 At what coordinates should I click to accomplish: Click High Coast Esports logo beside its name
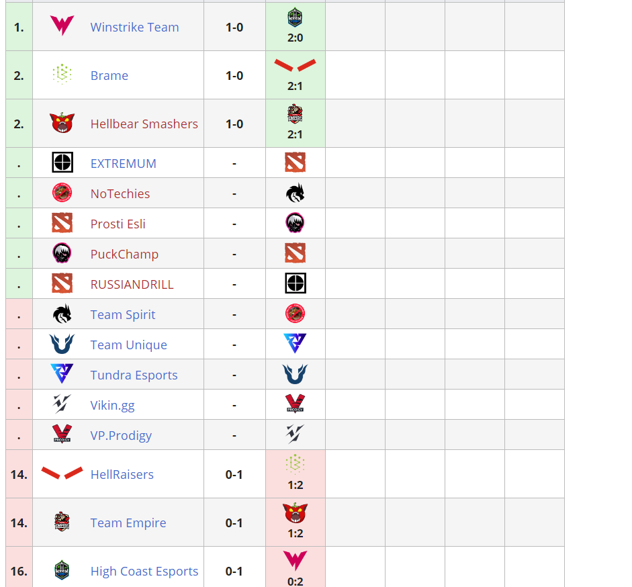[x=62, y=571]
